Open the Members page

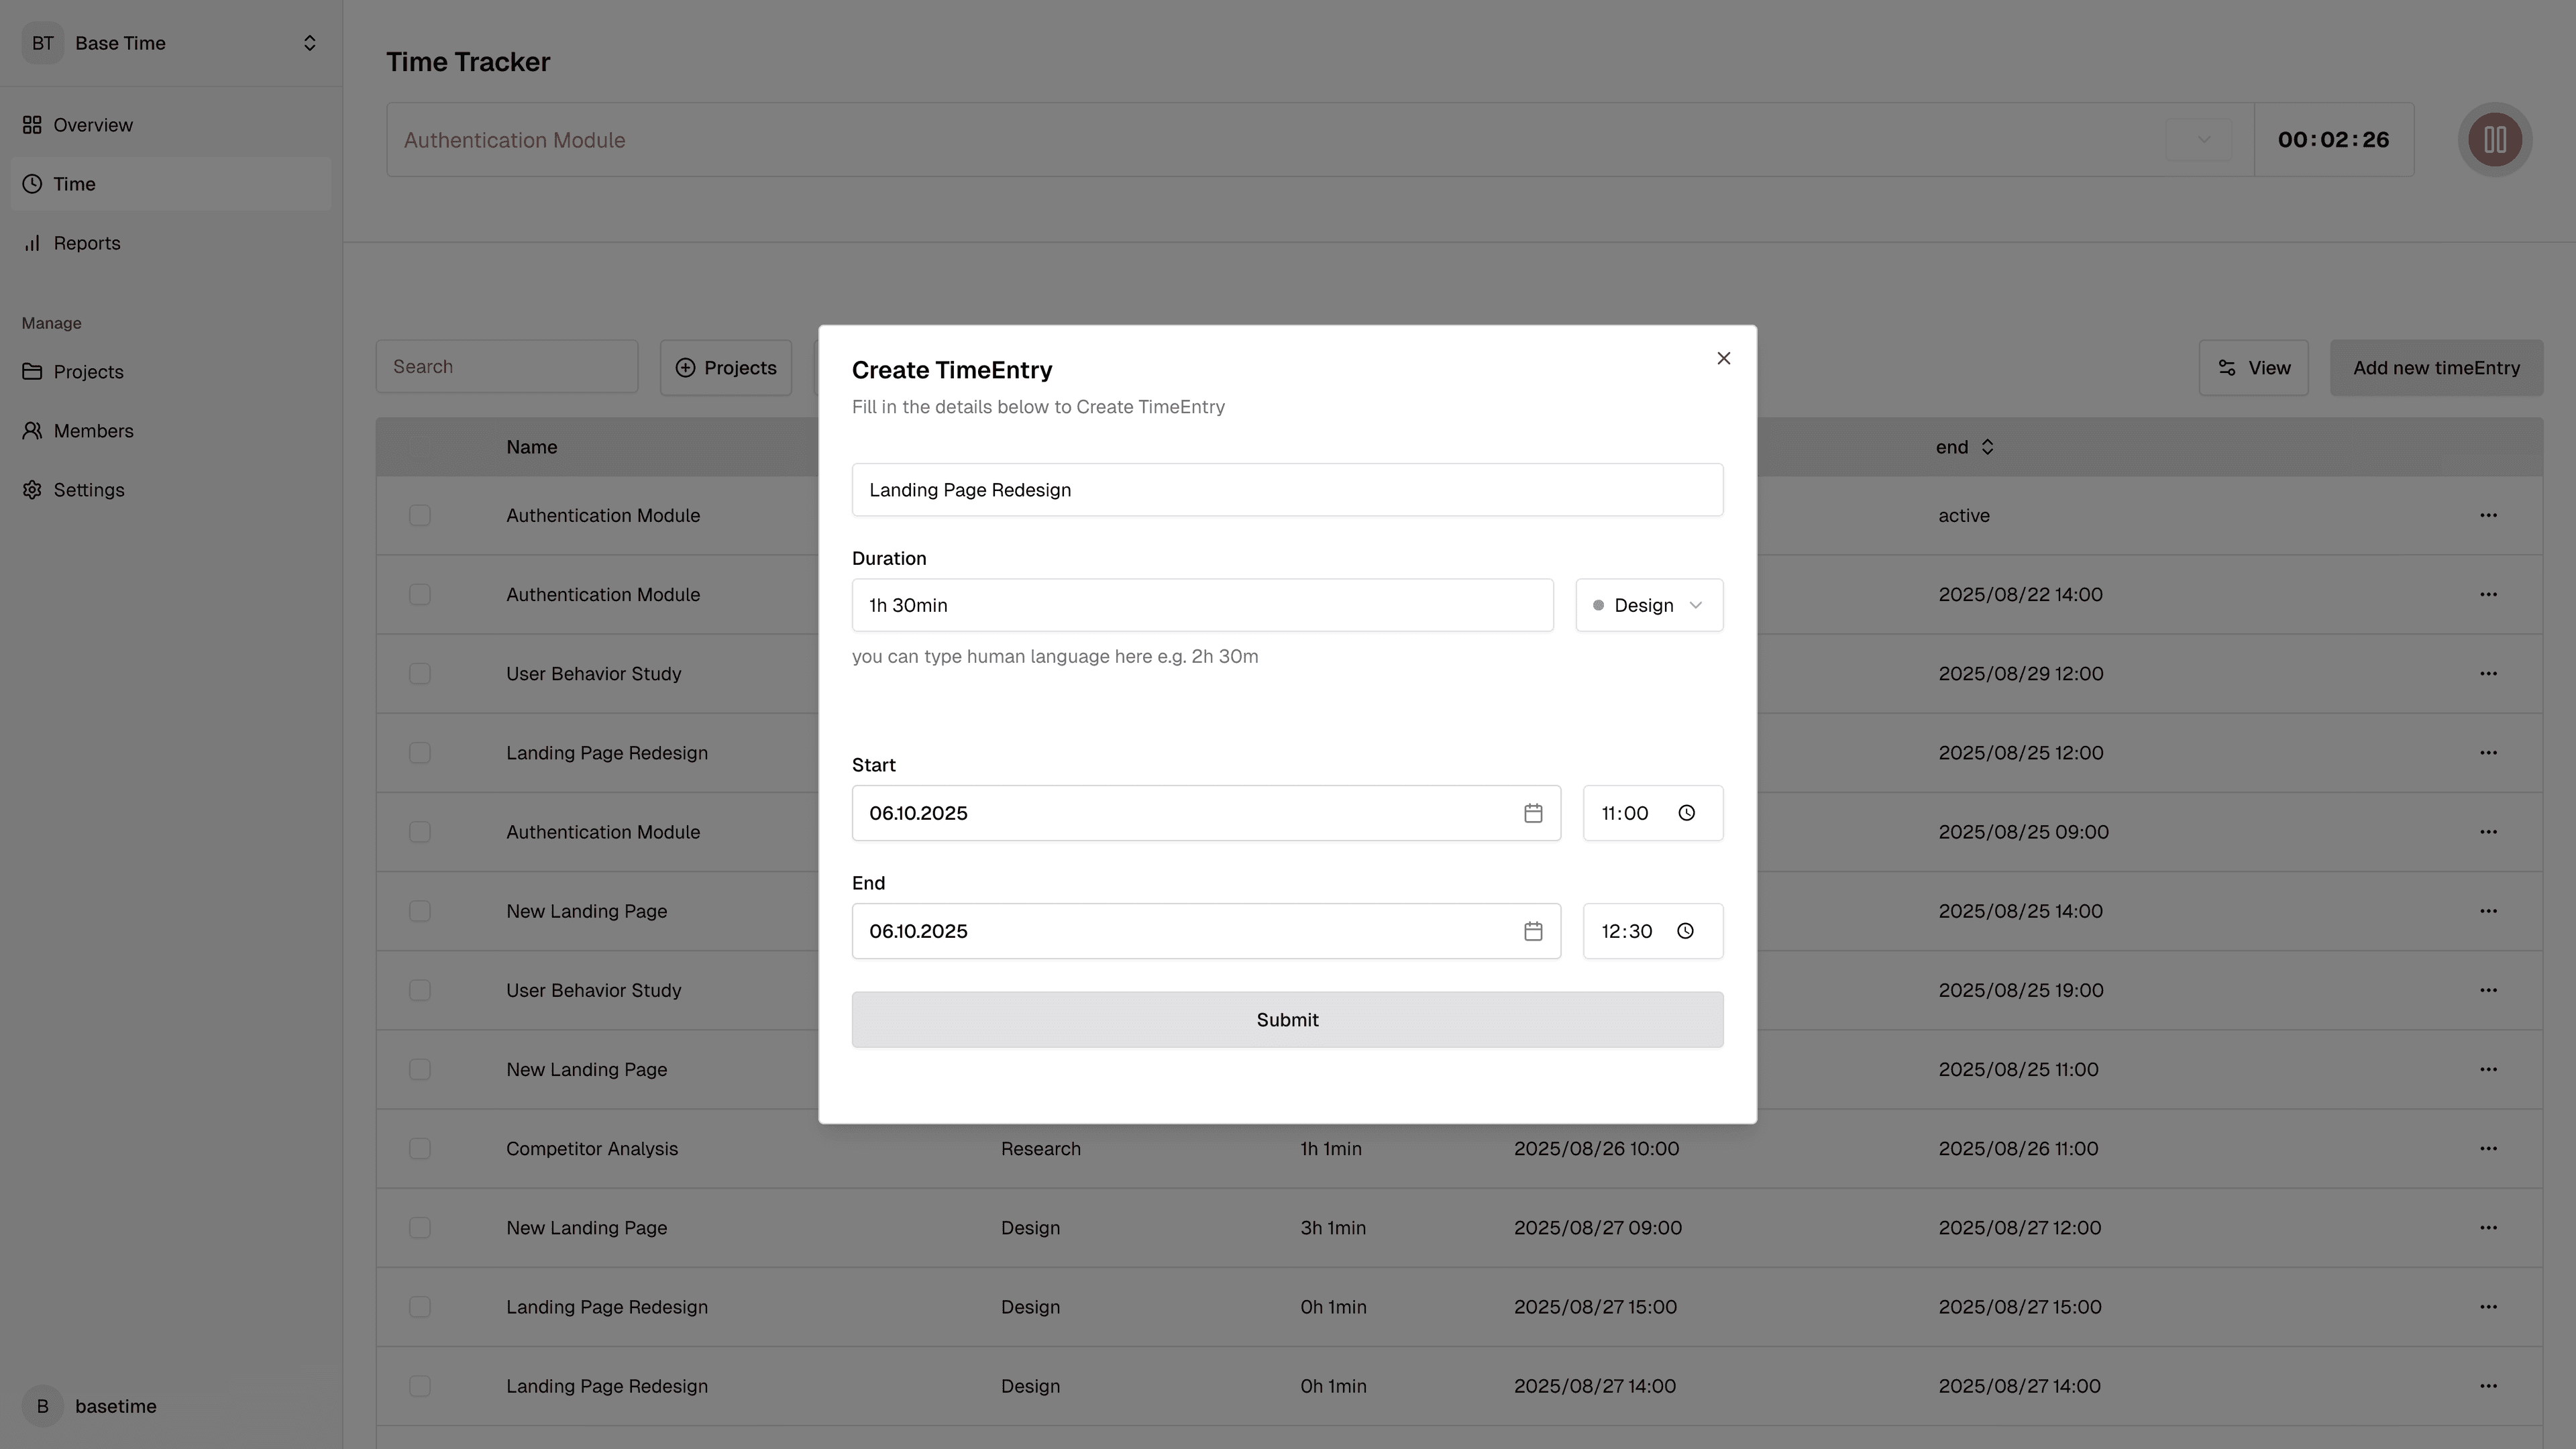pos(93,431)
